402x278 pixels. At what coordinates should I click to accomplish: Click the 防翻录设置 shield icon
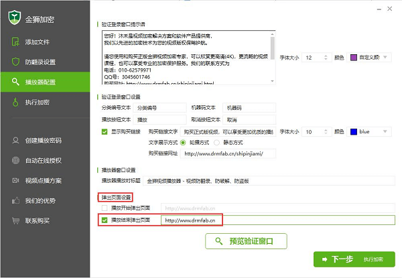(15, 62)
